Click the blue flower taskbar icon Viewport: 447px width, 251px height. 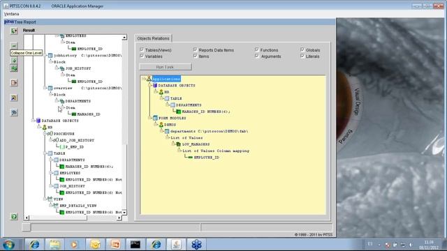[x=196, y=245]
